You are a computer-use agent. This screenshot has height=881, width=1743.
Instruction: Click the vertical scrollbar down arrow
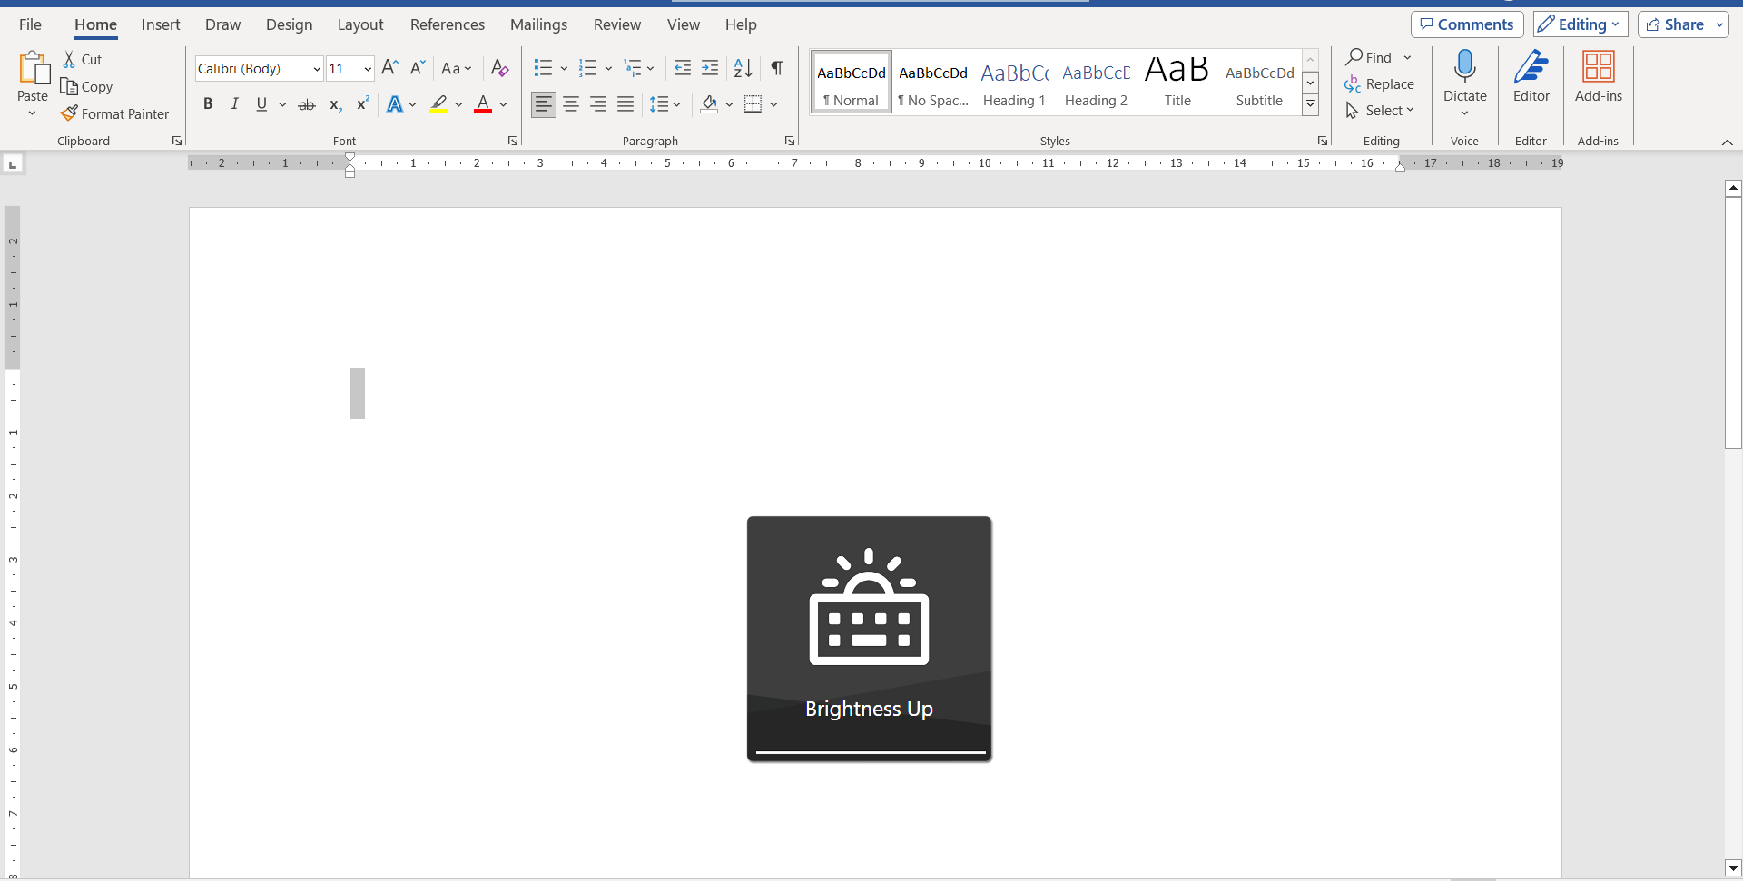pos(1733,867)
